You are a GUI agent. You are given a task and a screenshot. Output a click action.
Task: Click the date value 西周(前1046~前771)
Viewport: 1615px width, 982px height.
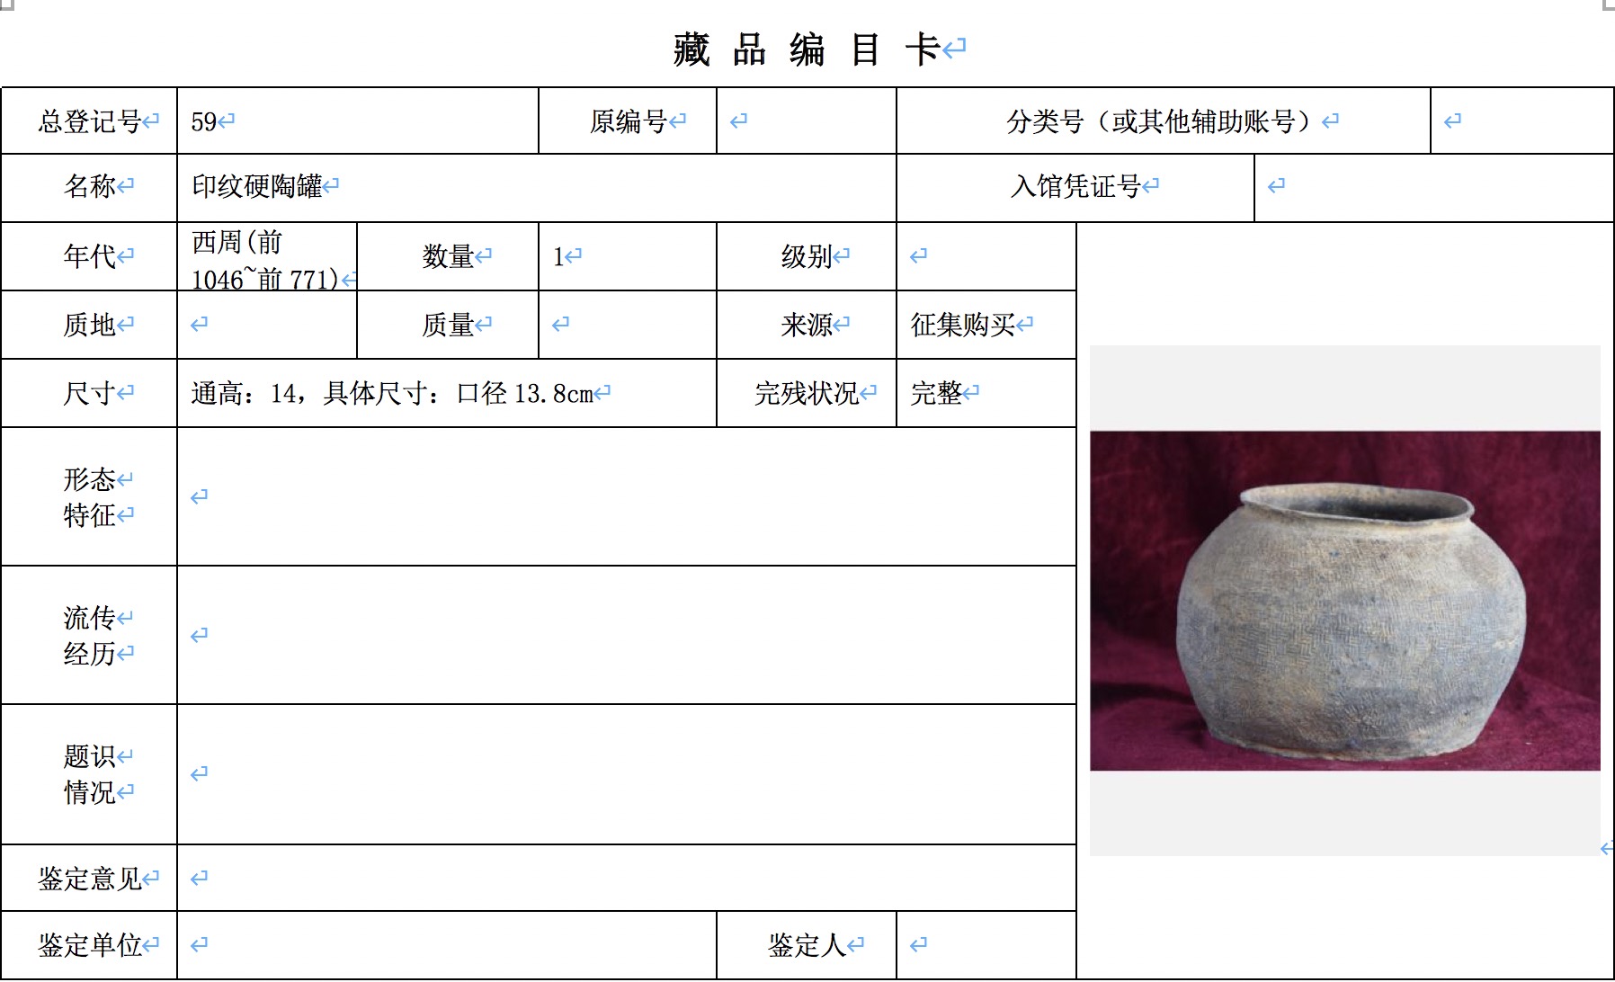click(266, 260)
